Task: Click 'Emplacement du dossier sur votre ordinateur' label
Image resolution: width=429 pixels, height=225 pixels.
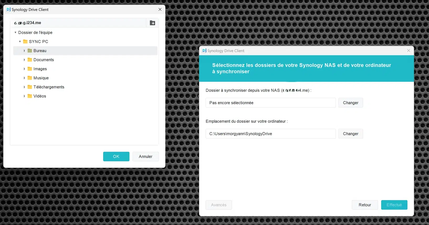Action: point(247,121)
